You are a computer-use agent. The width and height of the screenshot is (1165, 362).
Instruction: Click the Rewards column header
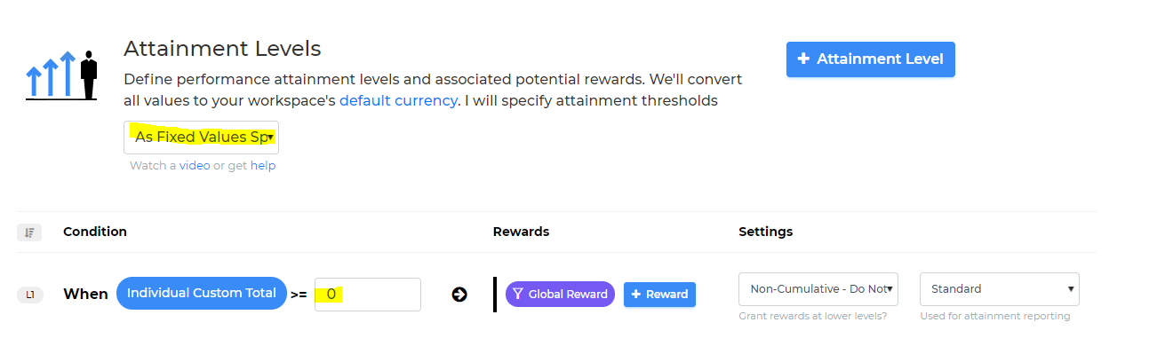click(x=521, y=232)
